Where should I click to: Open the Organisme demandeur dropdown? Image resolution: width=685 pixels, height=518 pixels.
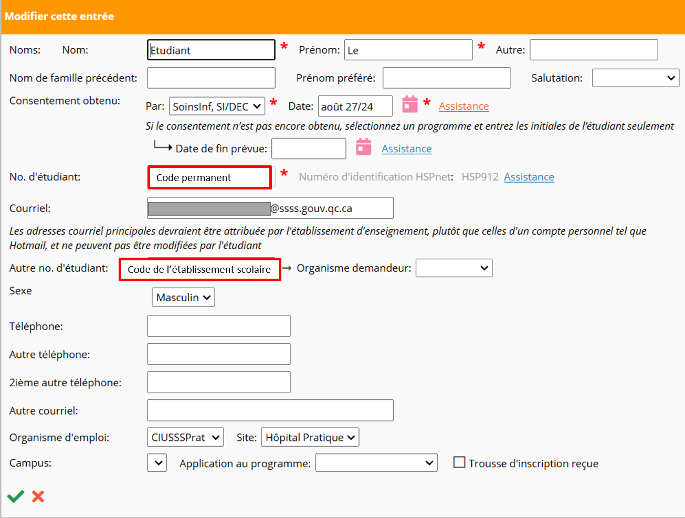[x=454, y=268]
